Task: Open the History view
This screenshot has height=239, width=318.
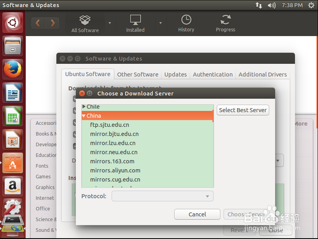Action: 186,23
